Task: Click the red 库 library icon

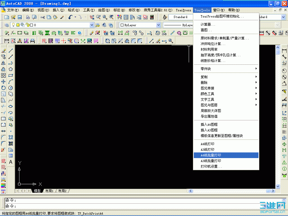Action: [x=44, y=40]
